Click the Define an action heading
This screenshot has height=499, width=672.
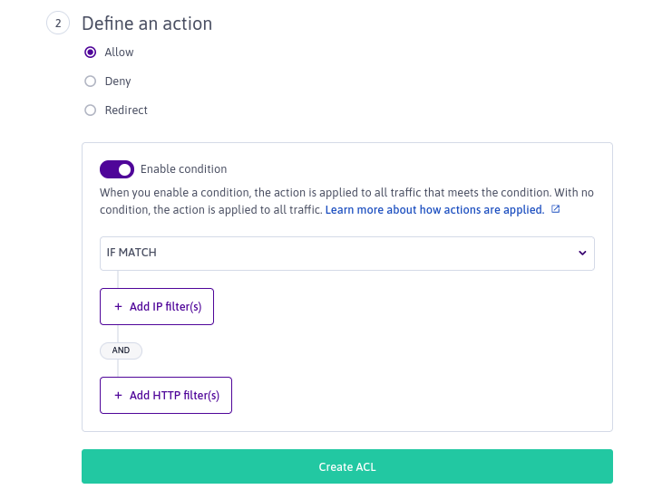(147, 24)
